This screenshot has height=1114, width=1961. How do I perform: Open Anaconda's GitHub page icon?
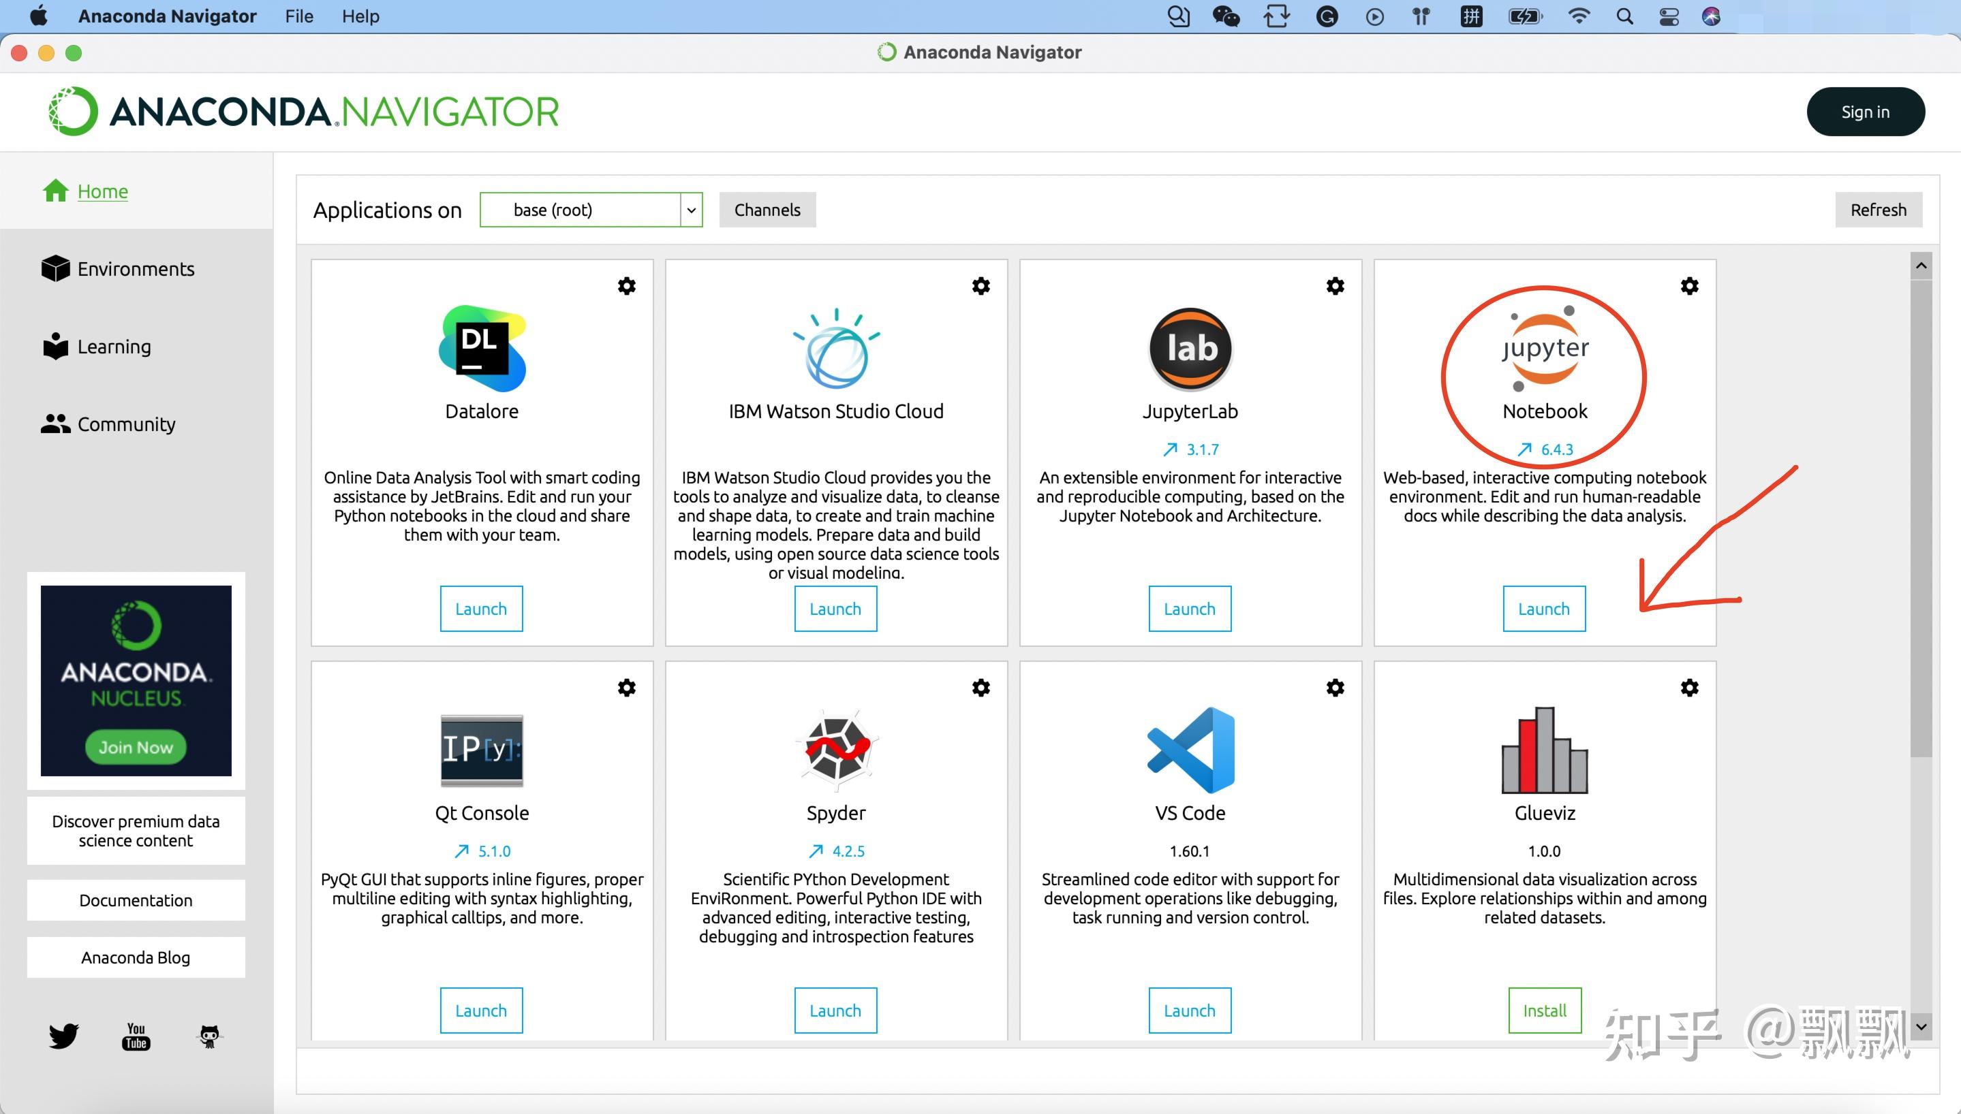tap(209, 1037)
